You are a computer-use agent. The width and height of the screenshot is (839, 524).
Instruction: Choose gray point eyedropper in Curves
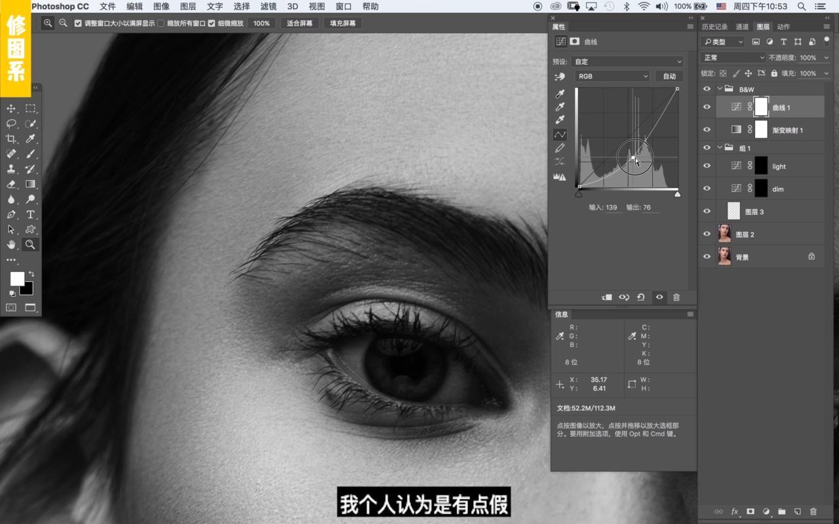click(560, 107)
